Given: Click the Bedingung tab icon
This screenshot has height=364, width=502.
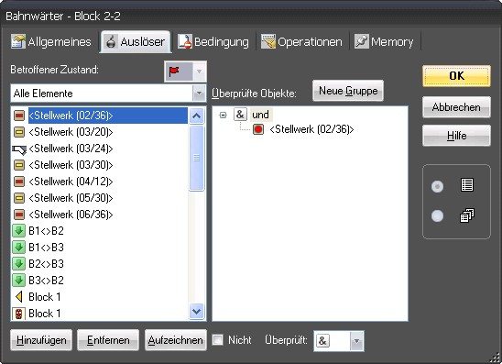Looking at the screenshot, I should click(x=185, y=41).
